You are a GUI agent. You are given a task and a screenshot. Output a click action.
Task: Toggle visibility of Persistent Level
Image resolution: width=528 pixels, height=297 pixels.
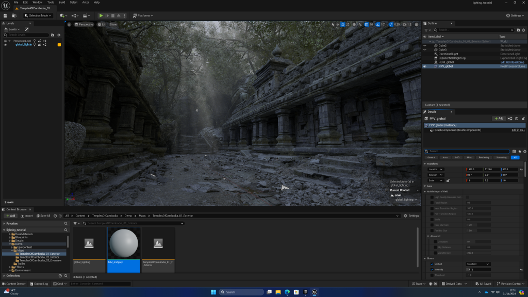tap(5, 41)
